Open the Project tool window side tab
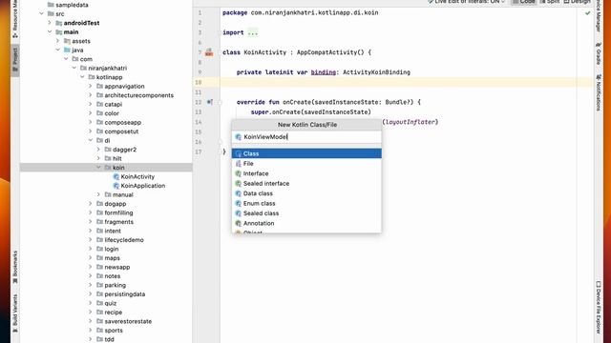The height and width of the screenshot is (343, 611). point(15,59)
